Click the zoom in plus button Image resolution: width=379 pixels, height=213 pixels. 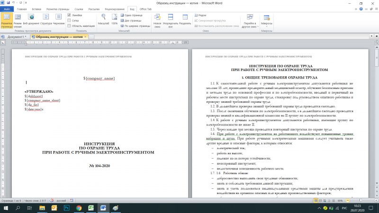tap(376, 201)
